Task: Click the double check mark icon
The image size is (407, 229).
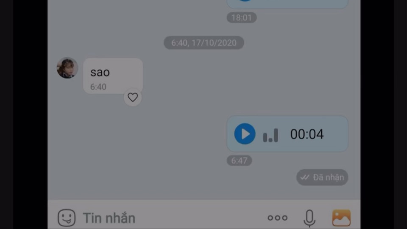Action: pos(305,177)
